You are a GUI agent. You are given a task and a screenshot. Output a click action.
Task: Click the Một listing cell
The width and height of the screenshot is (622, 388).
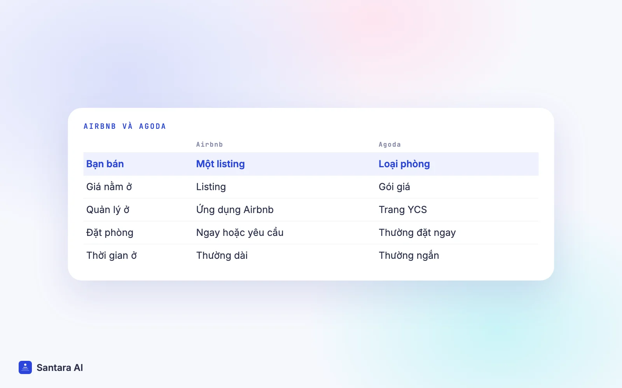220,164
